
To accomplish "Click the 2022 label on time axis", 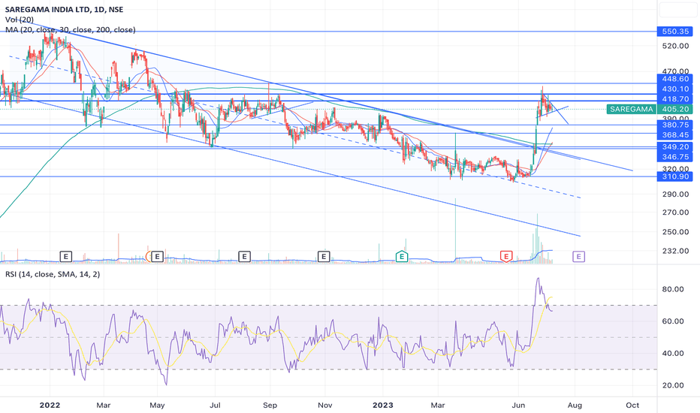I will [50, 405].
